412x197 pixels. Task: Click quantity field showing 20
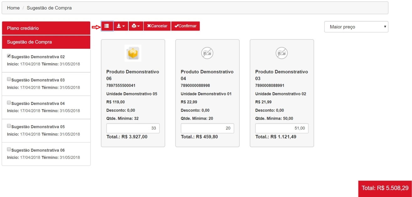[207, 128]
